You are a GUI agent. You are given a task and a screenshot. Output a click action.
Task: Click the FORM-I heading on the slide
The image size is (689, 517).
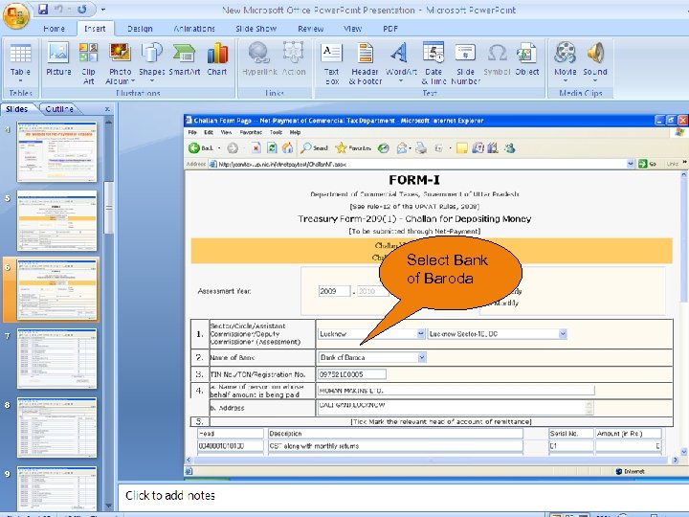pos(414,180)
